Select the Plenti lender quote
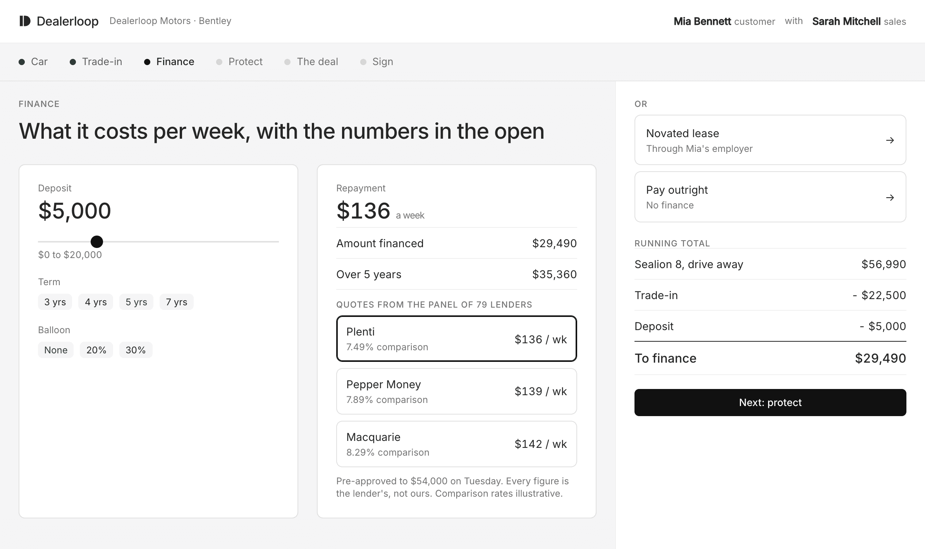The image size is (925, 549). [x=457, y=339]
